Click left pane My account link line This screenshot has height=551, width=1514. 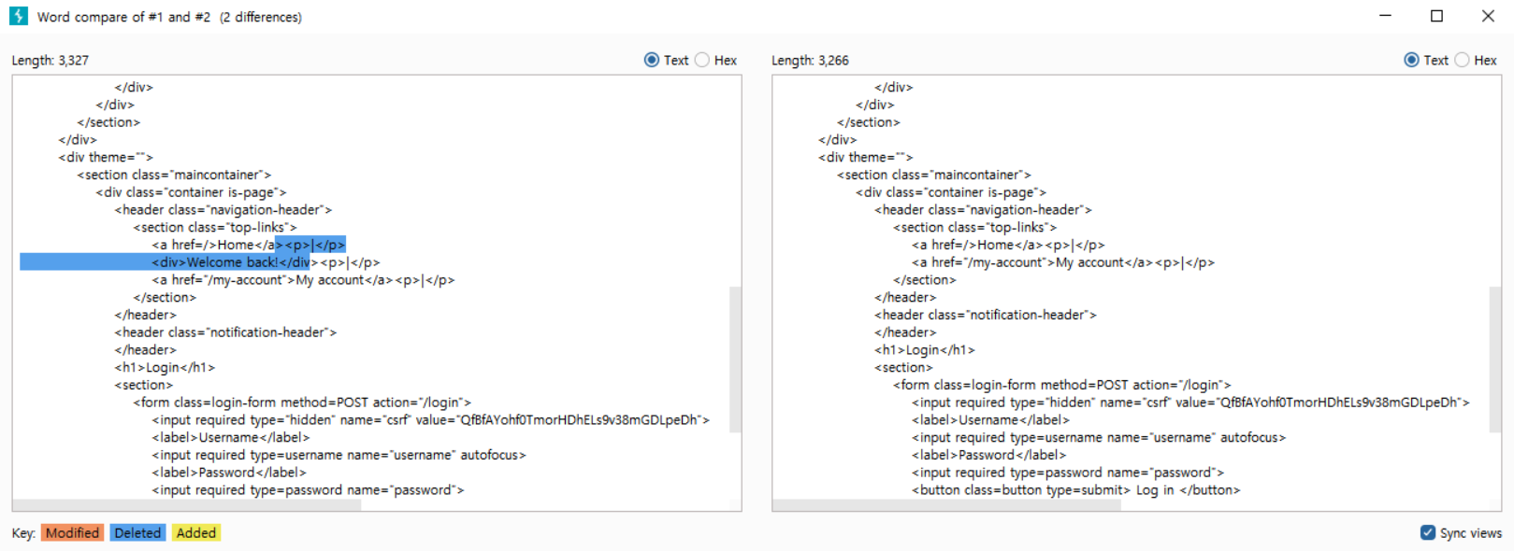coord(304,280)
